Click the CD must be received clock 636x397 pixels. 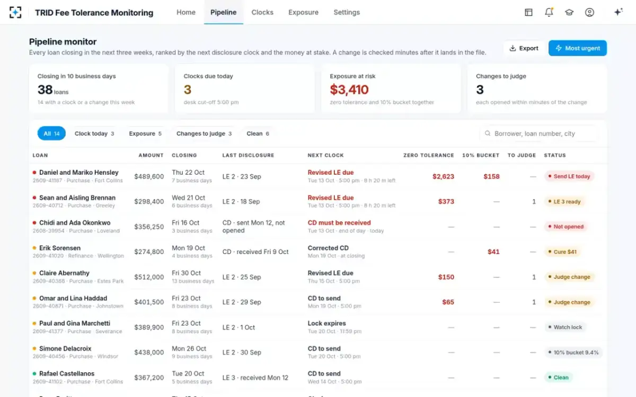click(x=339, y=223)
